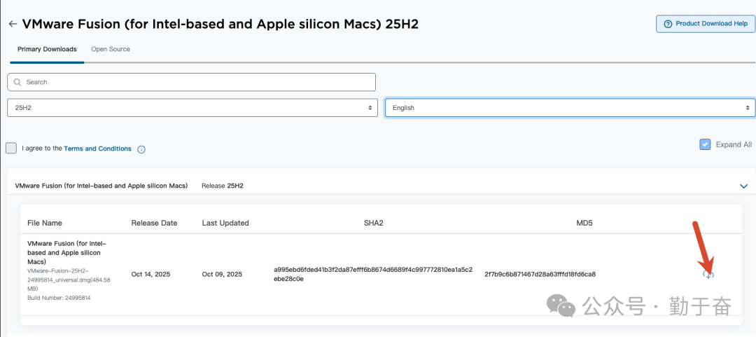
Task: Click the magnifier icon in search box
Action: click(x=16, y=82)
